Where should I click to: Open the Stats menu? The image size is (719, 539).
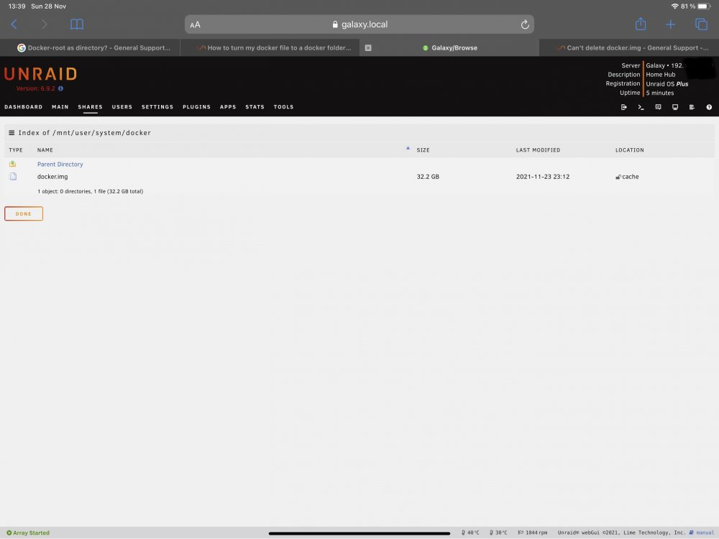point(255,107)
